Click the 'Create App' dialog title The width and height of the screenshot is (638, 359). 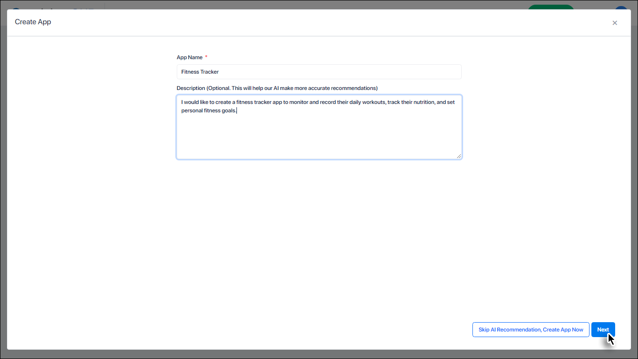[33, 22]
